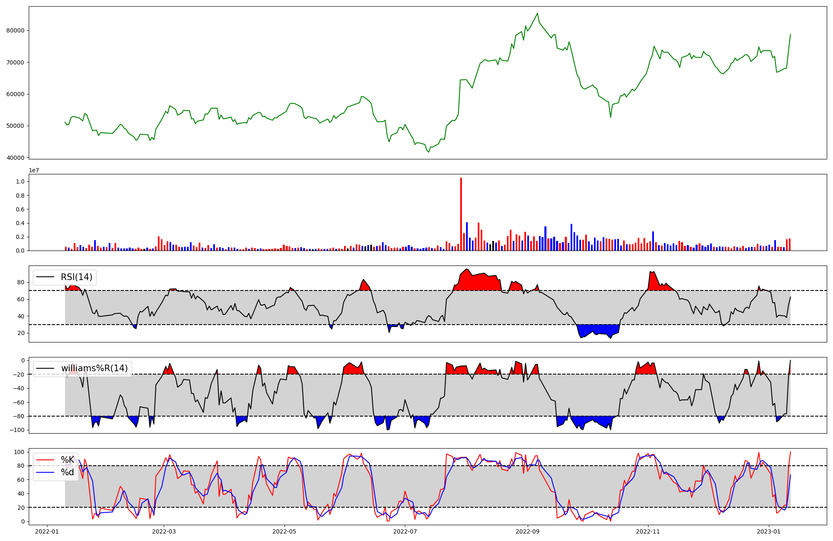Click the 2022-11 date tick label
833x541 pixels.
click(x=648, y=531)
